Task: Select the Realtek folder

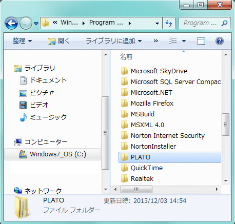Action: tap(137, 179)
